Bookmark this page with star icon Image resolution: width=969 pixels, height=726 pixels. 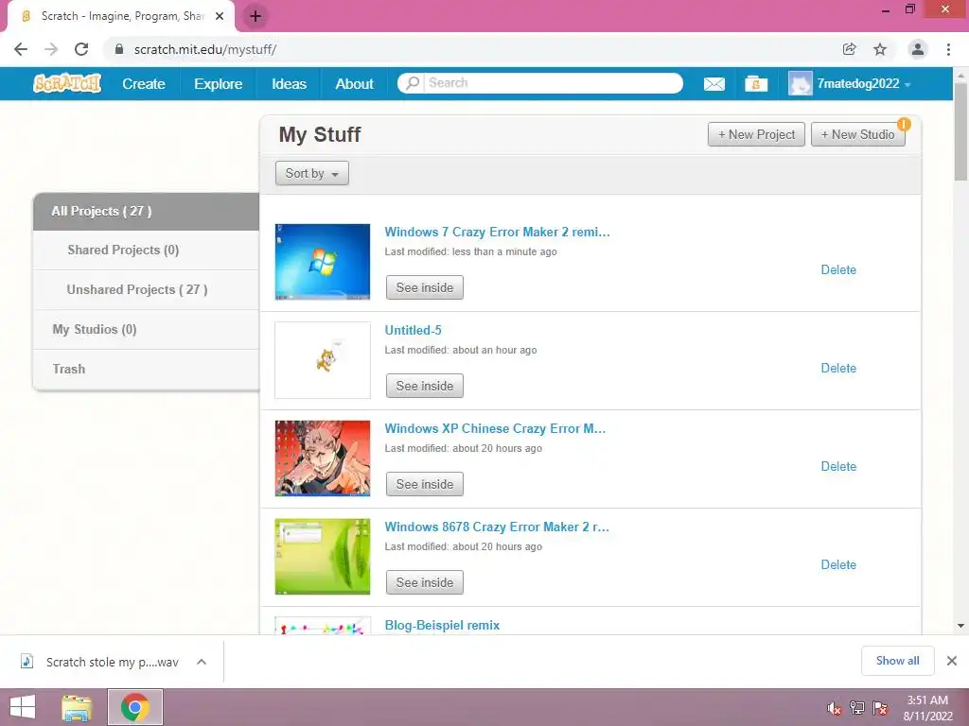click(880, 49)
